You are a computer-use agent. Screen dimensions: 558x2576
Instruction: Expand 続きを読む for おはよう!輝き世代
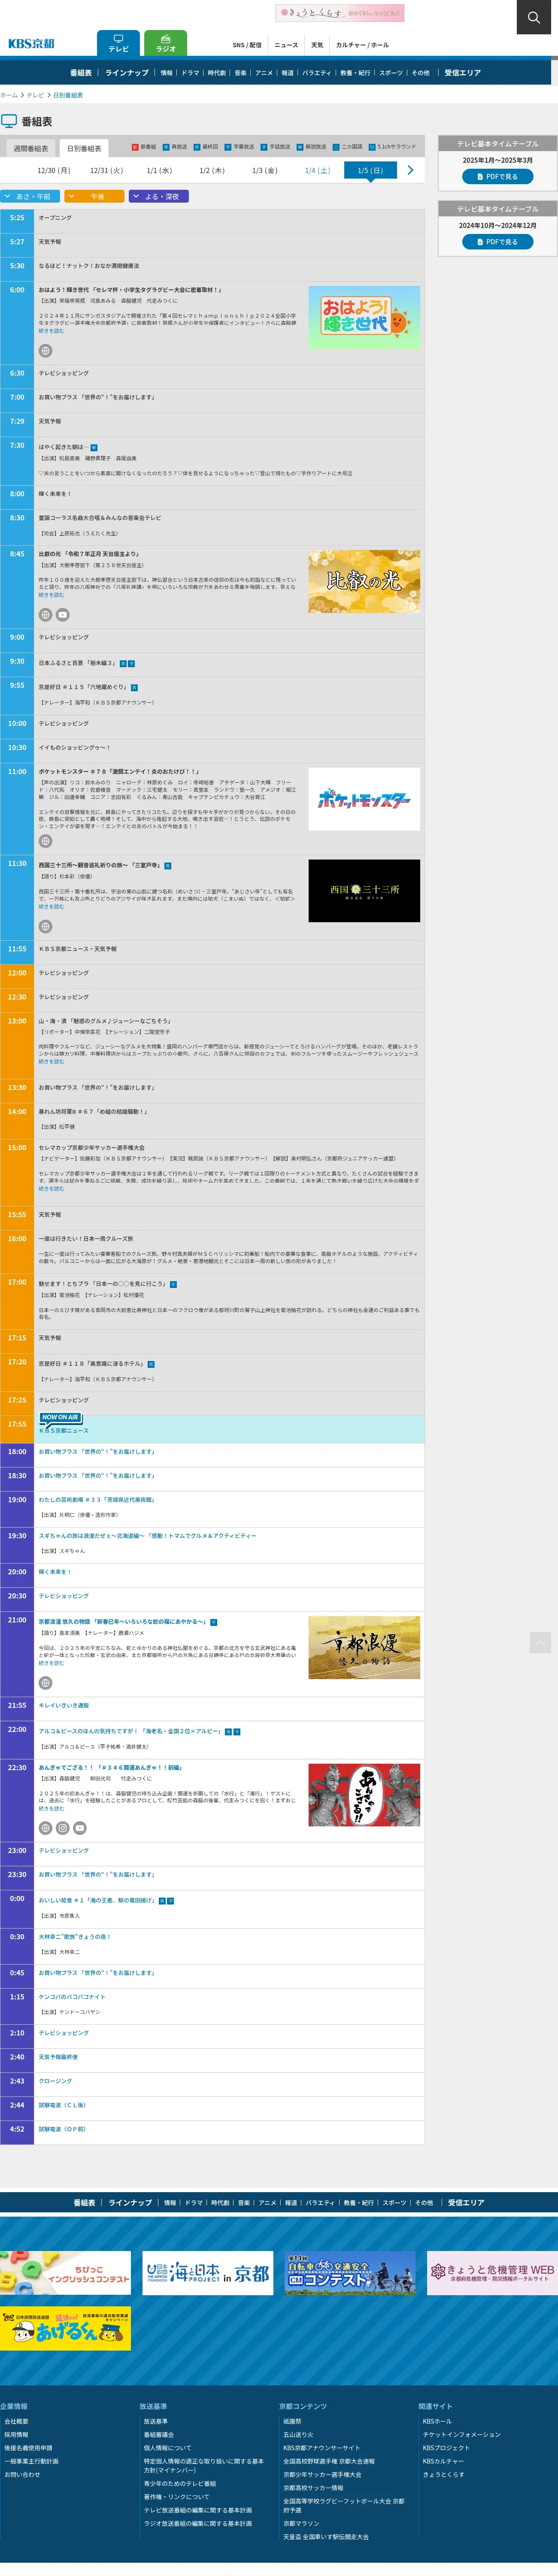[51, 331]
